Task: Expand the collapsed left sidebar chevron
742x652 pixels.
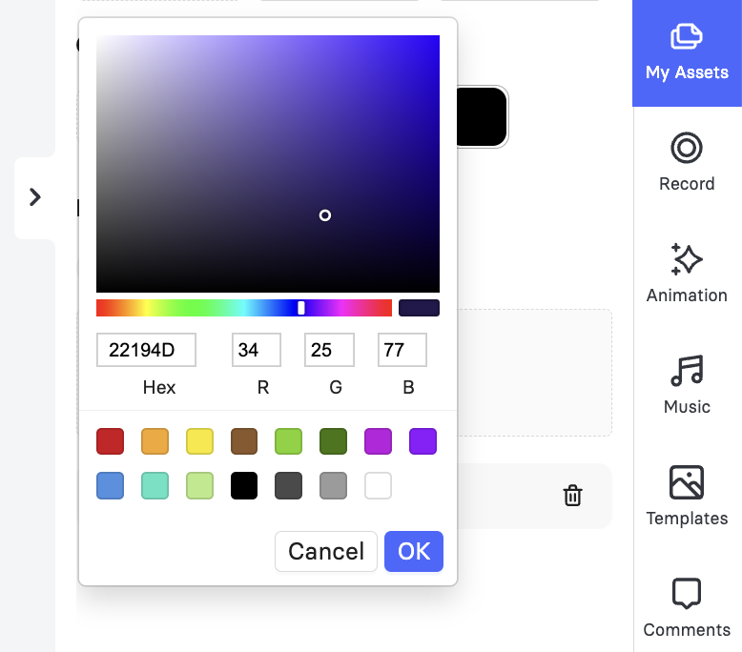Action: coord(34,197)
